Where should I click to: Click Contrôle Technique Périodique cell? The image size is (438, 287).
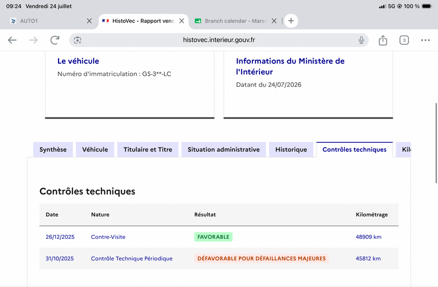tap(131, 259)
